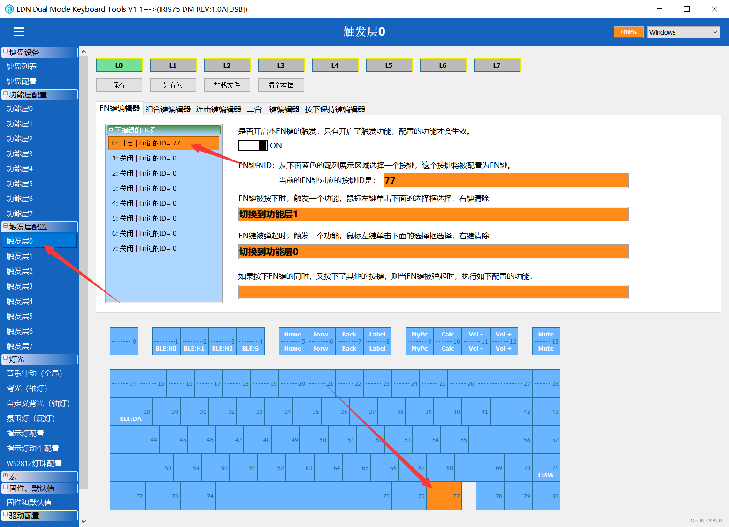
Task: Select the orange key 77 on layout
Action: tap(444, 496)
